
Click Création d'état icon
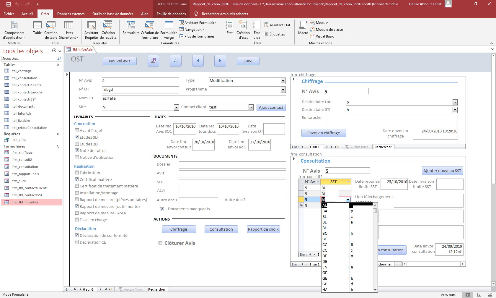[243, 30]
